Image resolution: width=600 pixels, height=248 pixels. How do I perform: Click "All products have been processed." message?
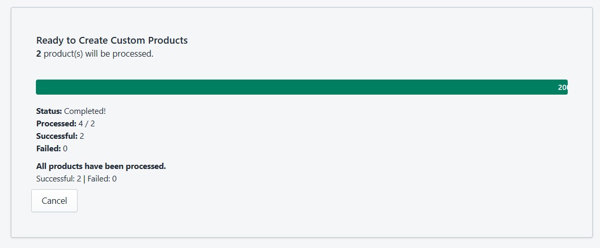(x=101, y=166)
